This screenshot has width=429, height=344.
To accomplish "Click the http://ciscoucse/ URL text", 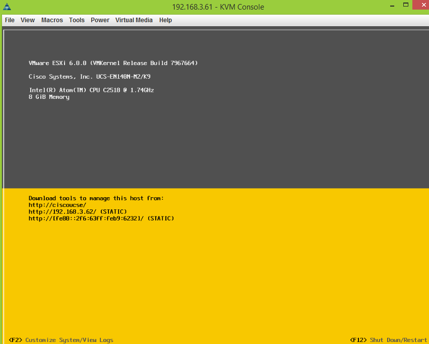I will tap(57, 205).
